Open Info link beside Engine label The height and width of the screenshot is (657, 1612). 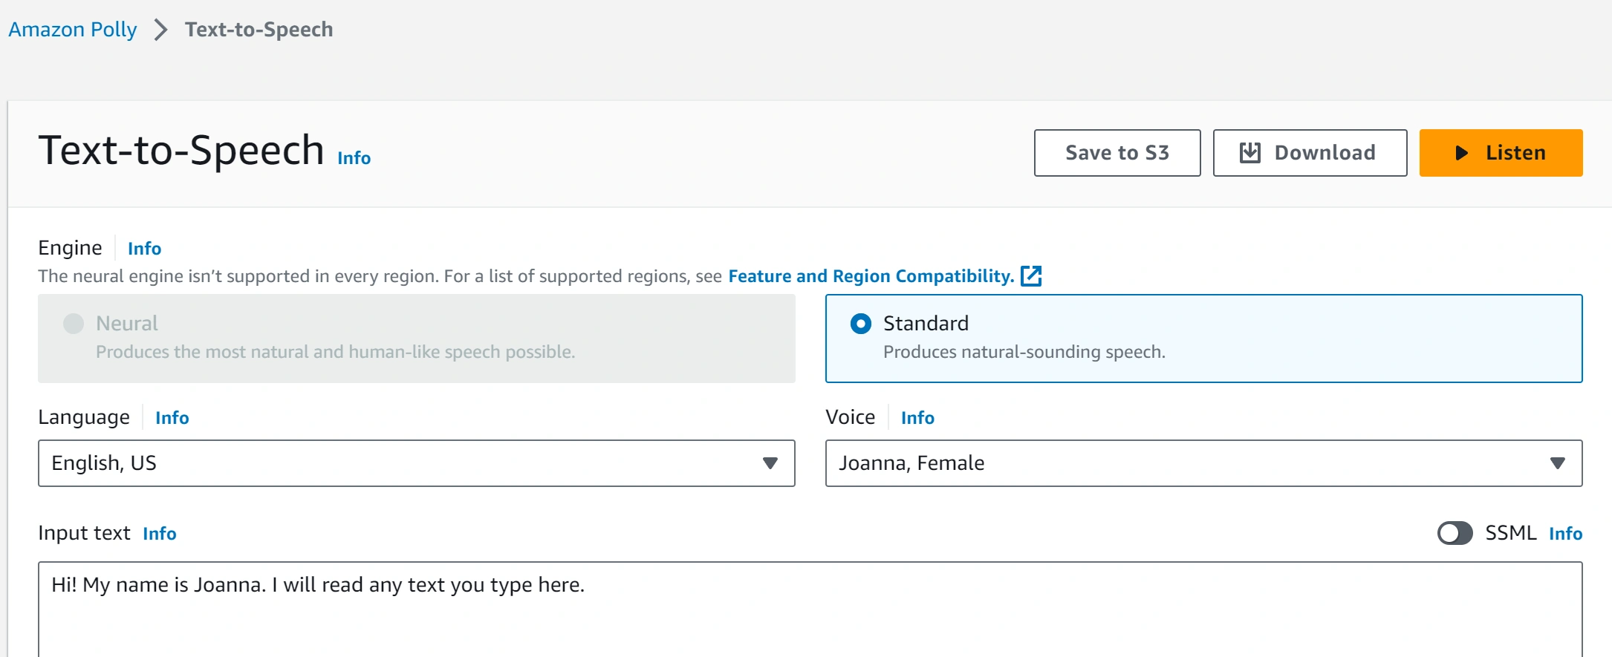click(144, 249)
